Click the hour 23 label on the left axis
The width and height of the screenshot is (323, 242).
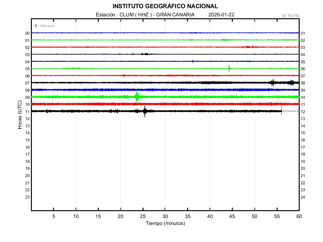(27, 197)
